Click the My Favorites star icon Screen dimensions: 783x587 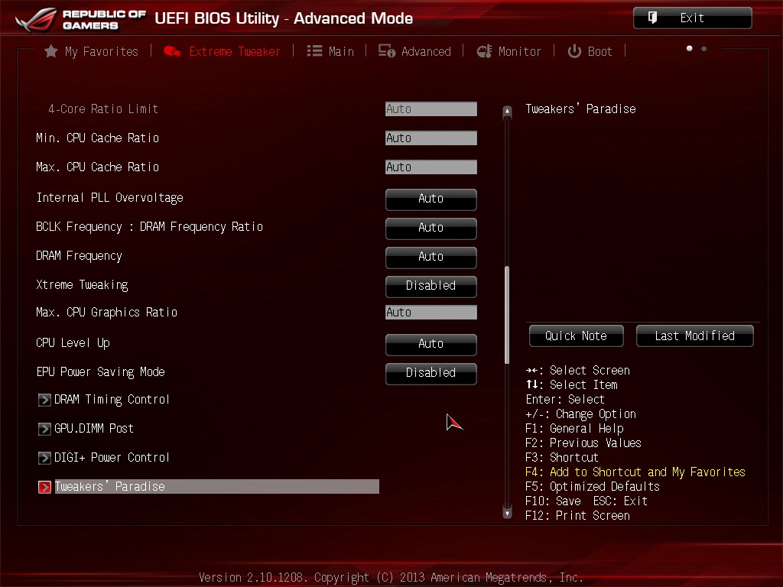[51, 51]
